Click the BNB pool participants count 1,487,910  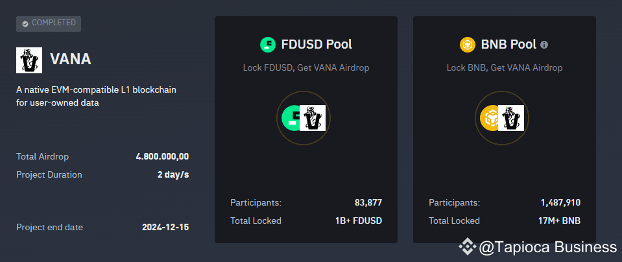(x=560, y=203)
